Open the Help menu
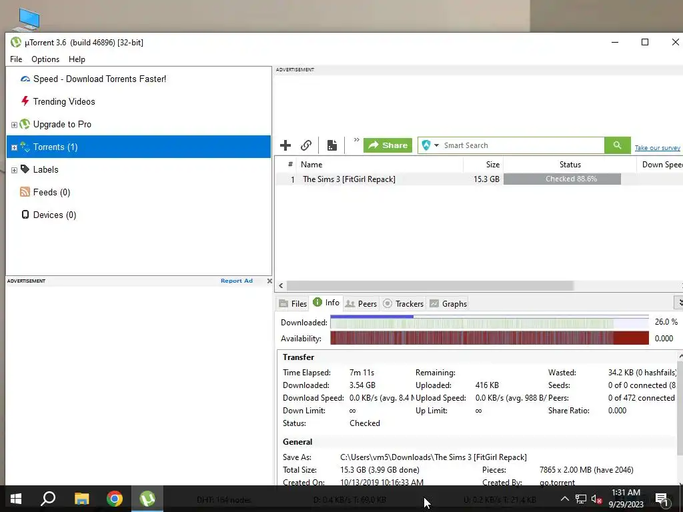This screenshot has width=683, height=512. pos(77,59)
